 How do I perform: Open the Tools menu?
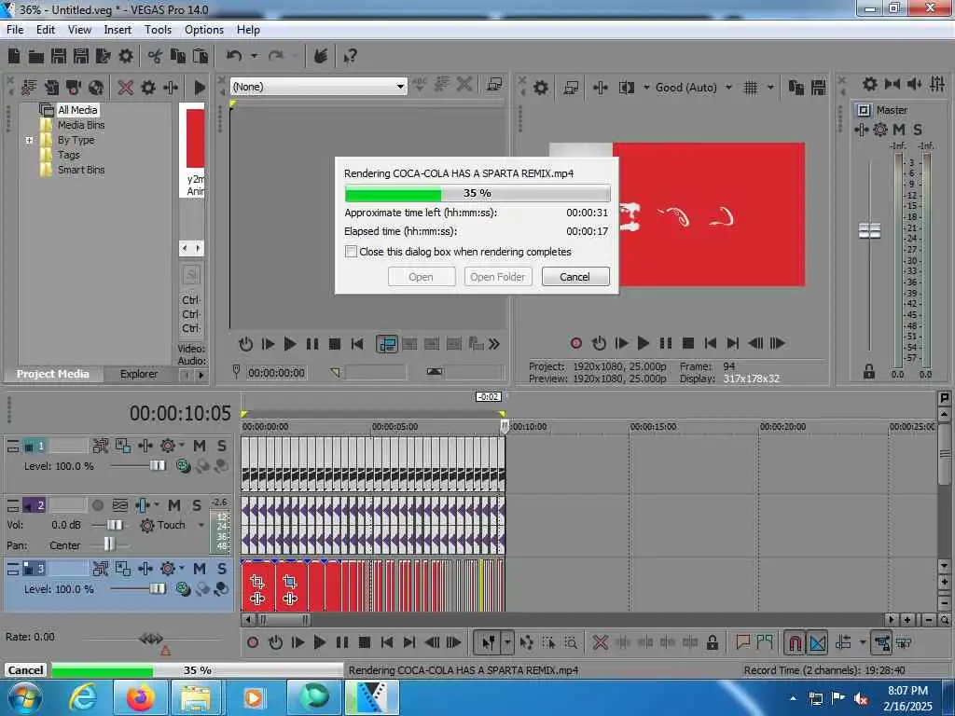[158, 29]
